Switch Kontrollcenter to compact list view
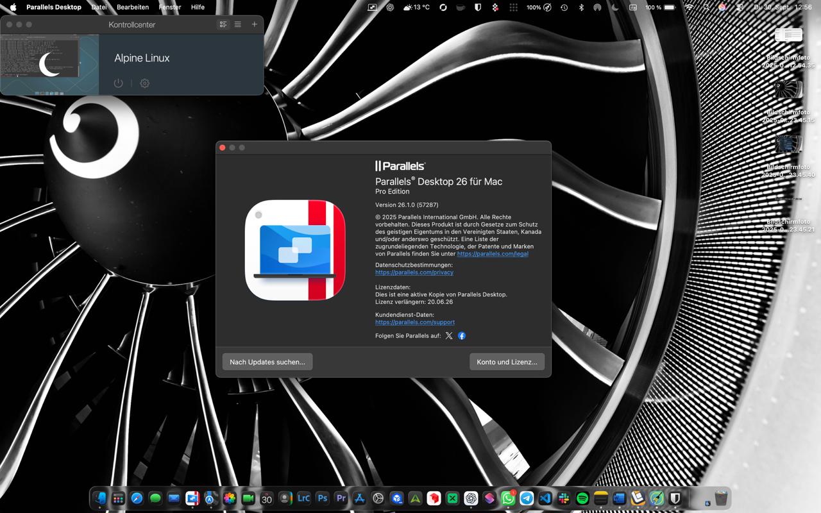Screen dimensions: 821x513 click(238, 24)
